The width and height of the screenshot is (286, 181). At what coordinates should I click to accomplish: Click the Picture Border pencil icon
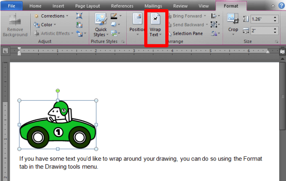pyautogui.click(x=114, y=16)
